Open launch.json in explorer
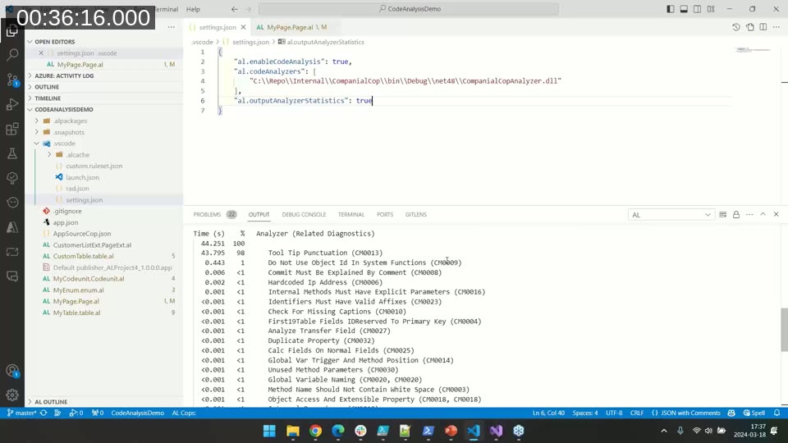Screen dimensions: 788x443 tap(82, 177)
